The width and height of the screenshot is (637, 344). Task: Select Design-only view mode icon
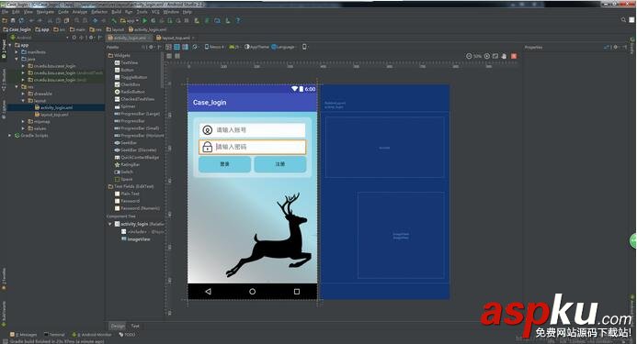coord(168,47)
